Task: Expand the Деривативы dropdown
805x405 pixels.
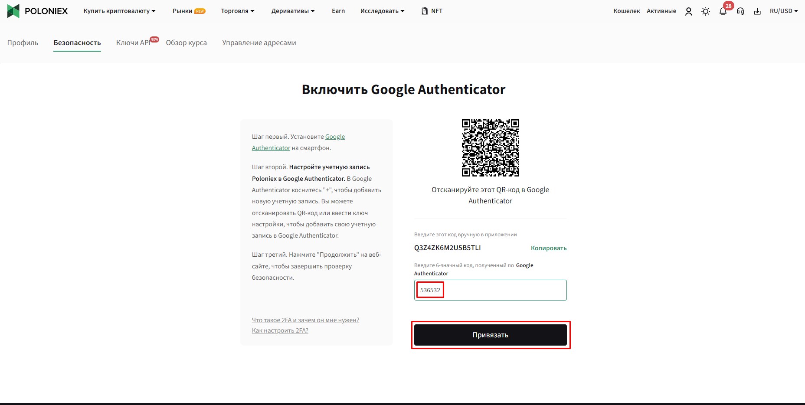Action: (x=293, y=11)
